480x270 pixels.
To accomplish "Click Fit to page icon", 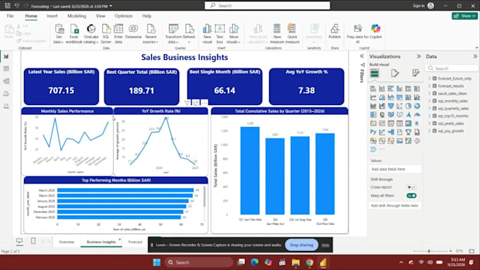I will pos(472,251).
